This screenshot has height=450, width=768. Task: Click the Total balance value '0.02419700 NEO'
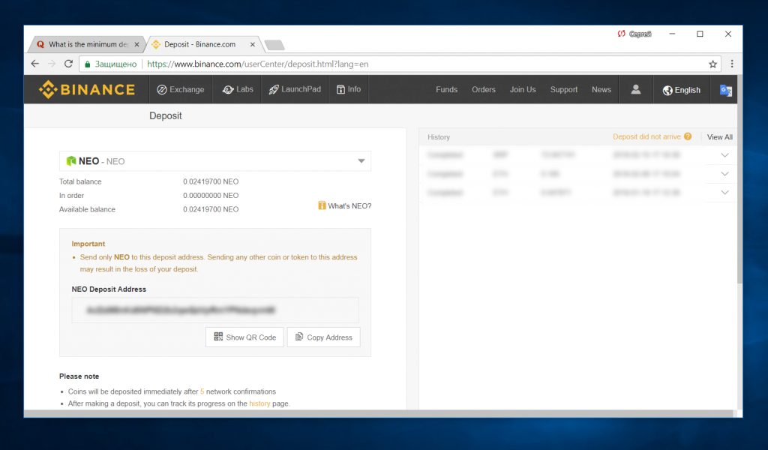211,181
